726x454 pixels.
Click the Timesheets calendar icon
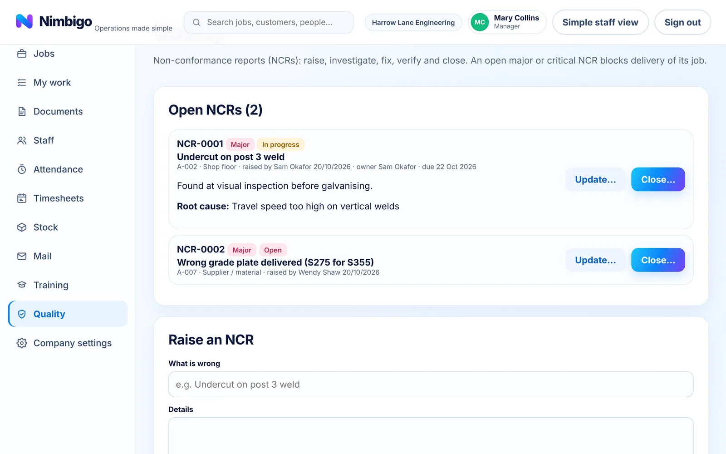click(x=22, y=198)
